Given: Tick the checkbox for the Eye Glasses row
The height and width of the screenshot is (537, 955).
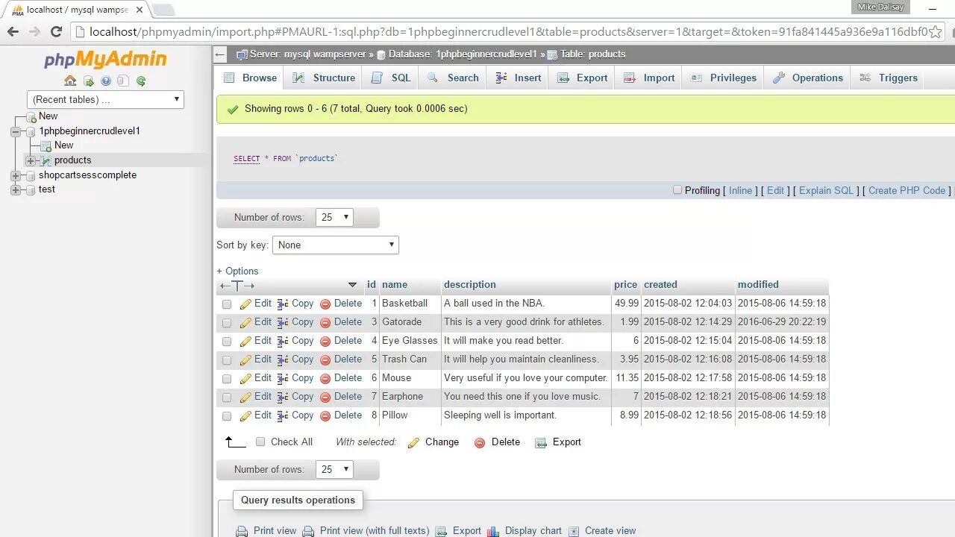Looking at the screenshot, I should click(227, 342).
